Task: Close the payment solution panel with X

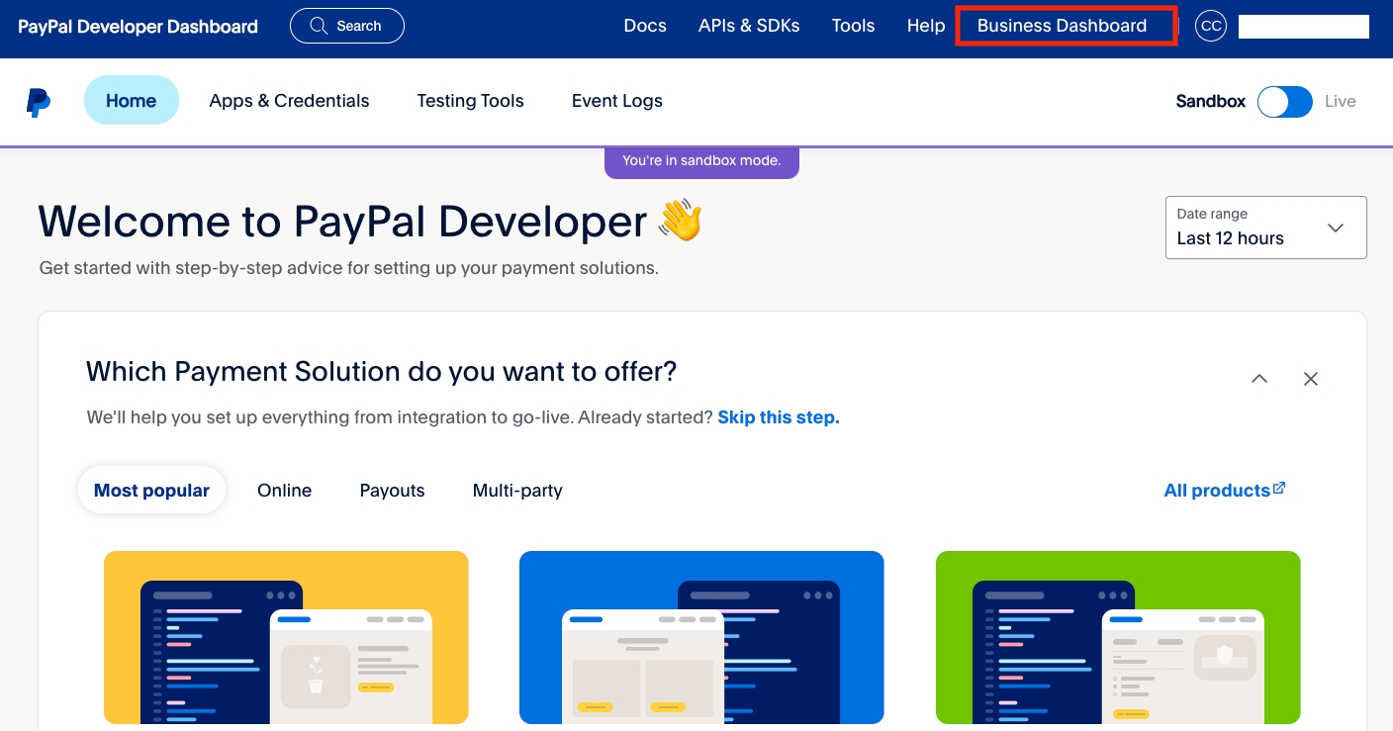Action: 1311,379
